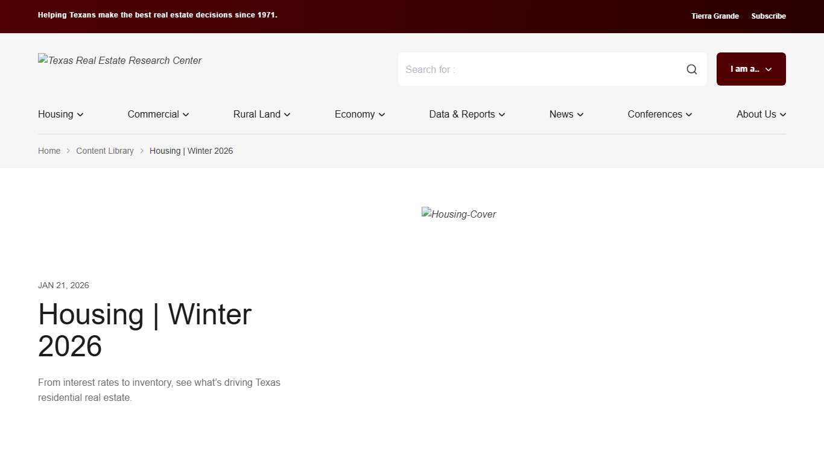Image resolution: width=824 pixels, height=463 pixels.
Task: Click the Subscribe link
Action: click(x=769, y=16)
